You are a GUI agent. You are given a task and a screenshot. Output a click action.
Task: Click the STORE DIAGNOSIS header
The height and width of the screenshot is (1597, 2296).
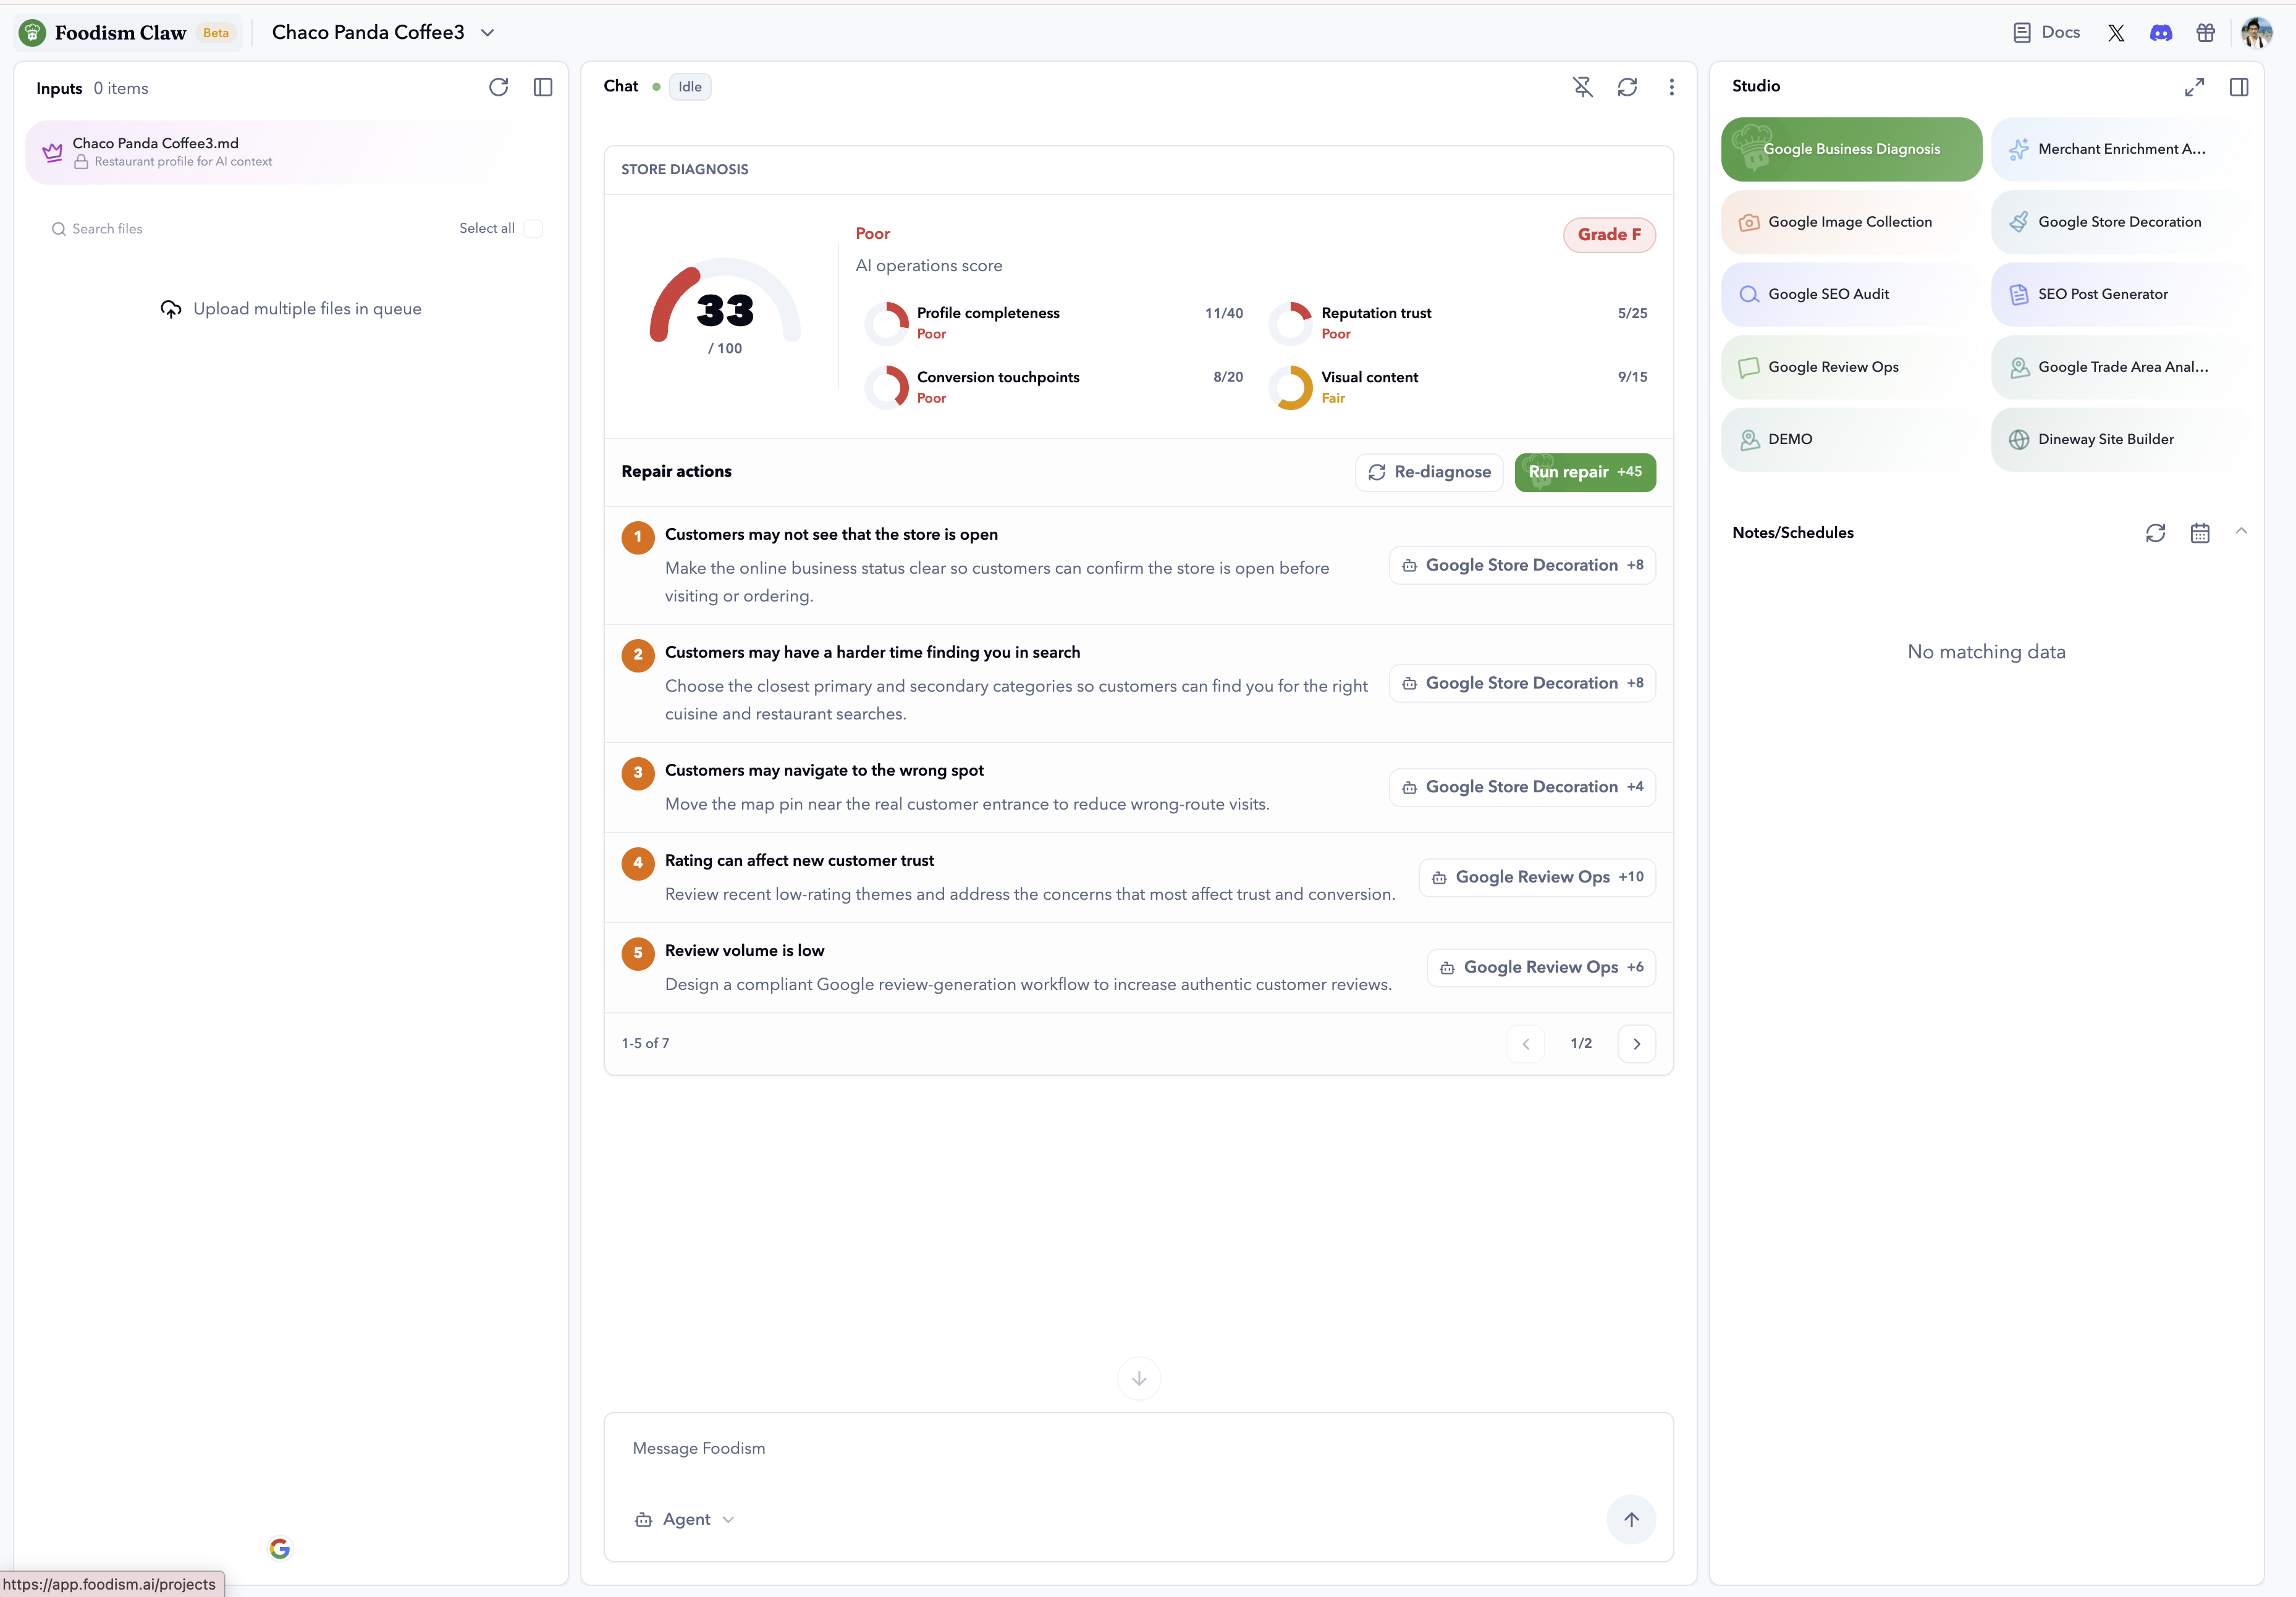[x=684, y=170]
